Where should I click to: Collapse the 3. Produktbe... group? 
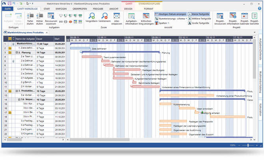17,91
